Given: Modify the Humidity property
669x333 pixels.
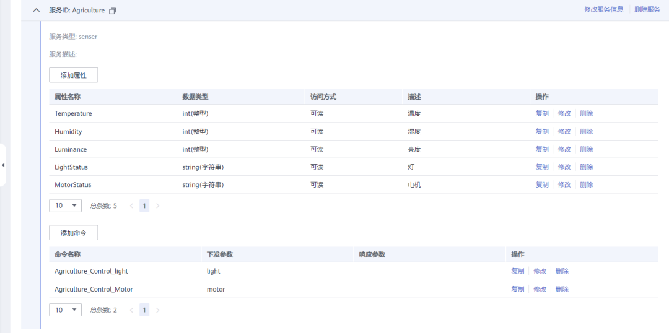Looking at the screenshot, I should (564, 131).
